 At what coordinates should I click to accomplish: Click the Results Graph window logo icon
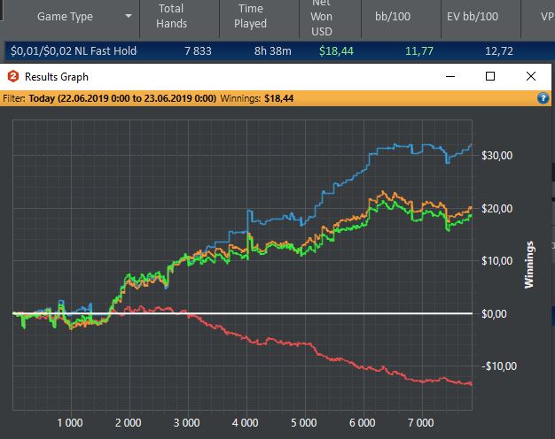(x=13, y=76)
